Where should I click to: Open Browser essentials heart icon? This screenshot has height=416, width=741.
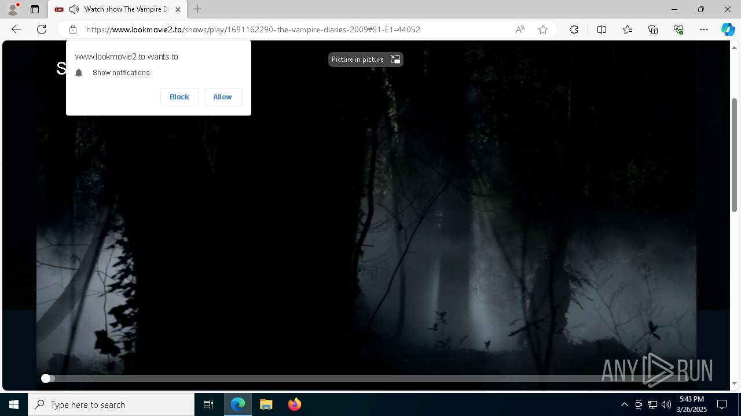[678, 29]
